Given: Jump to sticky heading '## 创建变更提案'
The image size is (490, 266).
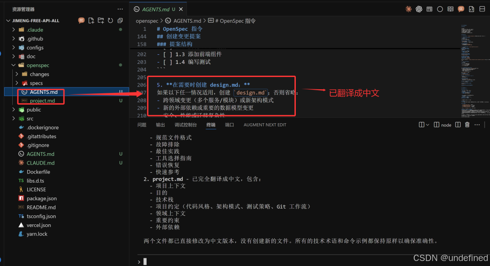Looking at the screenshot, I should [179, 37].
